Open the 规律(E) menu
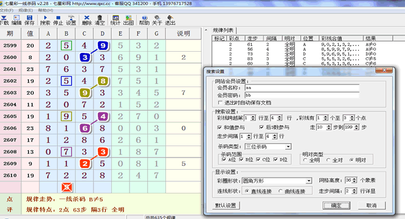This screenshot has width=405, height=219. (x=26, y=10)
